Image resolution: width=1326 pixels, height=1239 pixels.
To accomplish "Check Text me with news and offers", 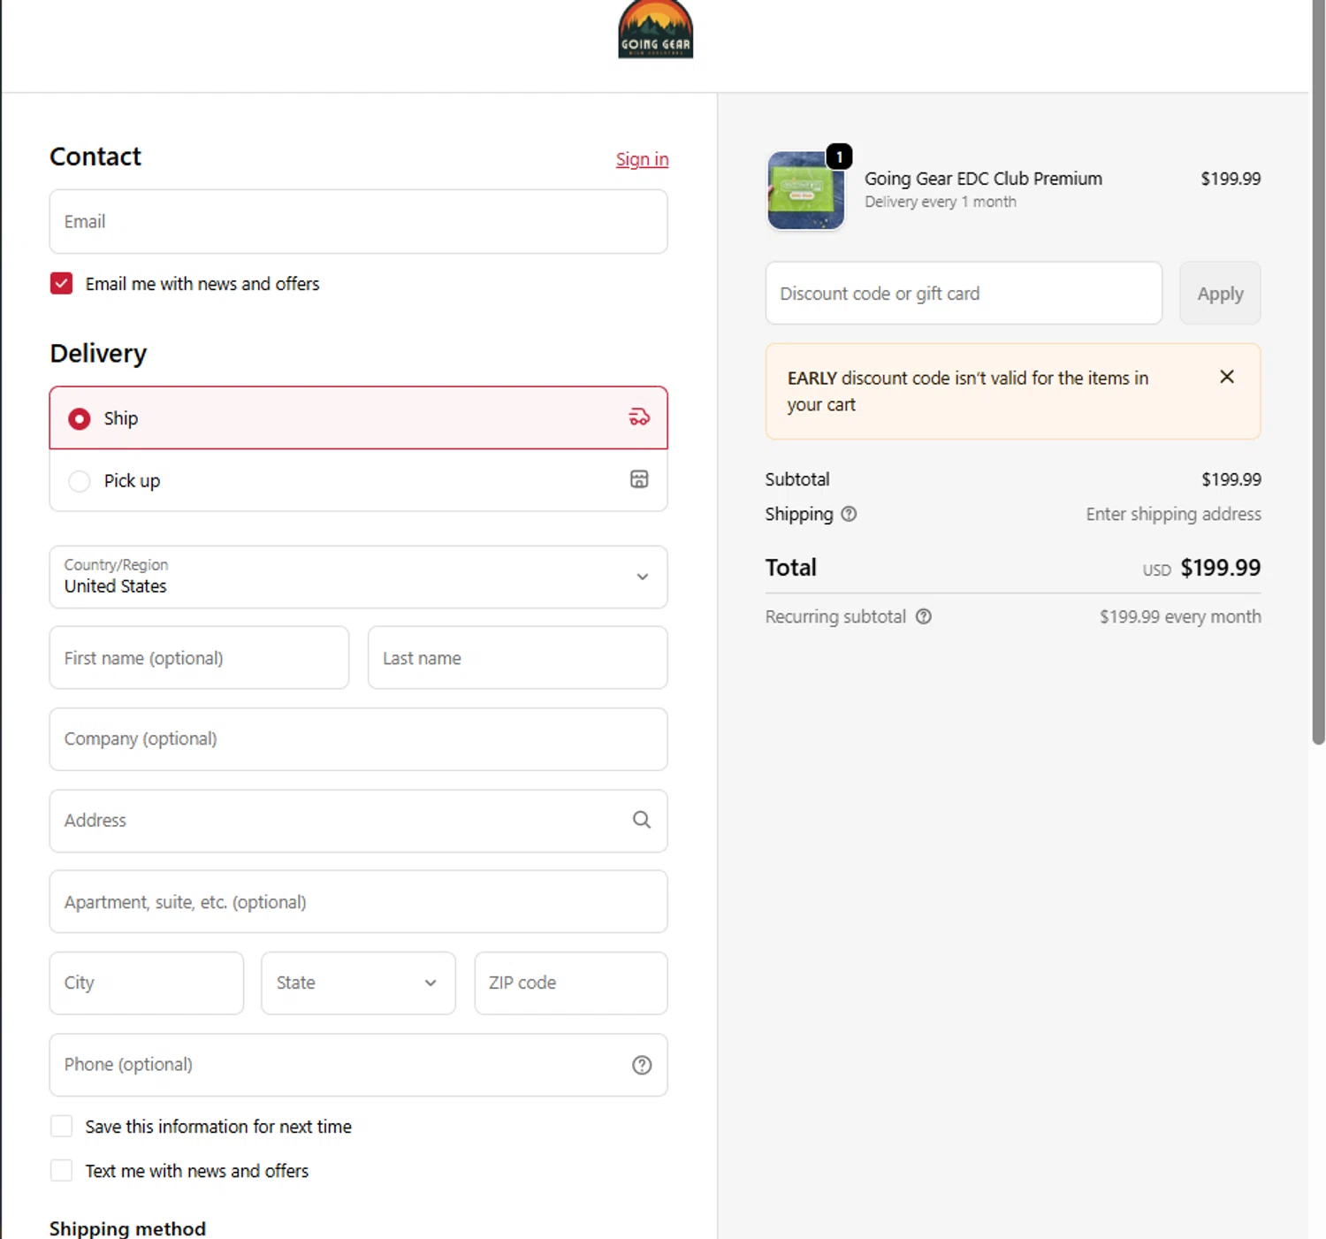I will tap(61, 1170).
